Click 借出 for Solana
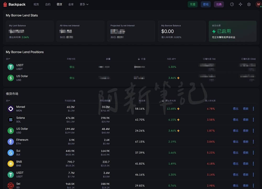The image size is (262, 189). pyautogui.click(x=236, y=120)
